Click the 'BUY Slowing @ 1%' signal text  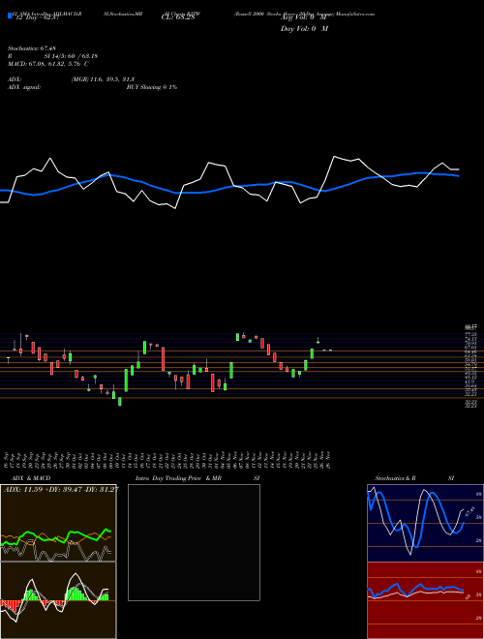pos(152,87)
